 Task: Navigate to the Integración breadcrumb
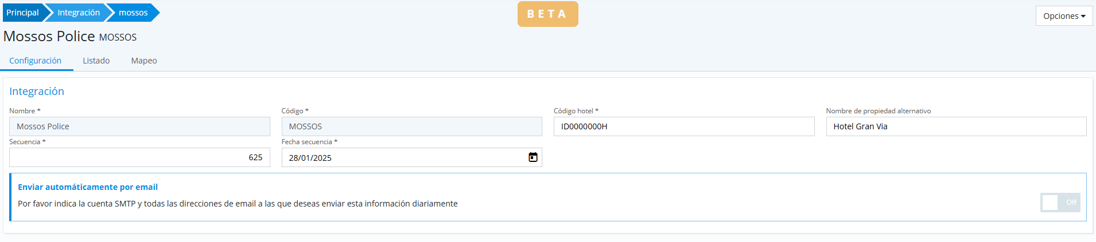click(79, 13)
